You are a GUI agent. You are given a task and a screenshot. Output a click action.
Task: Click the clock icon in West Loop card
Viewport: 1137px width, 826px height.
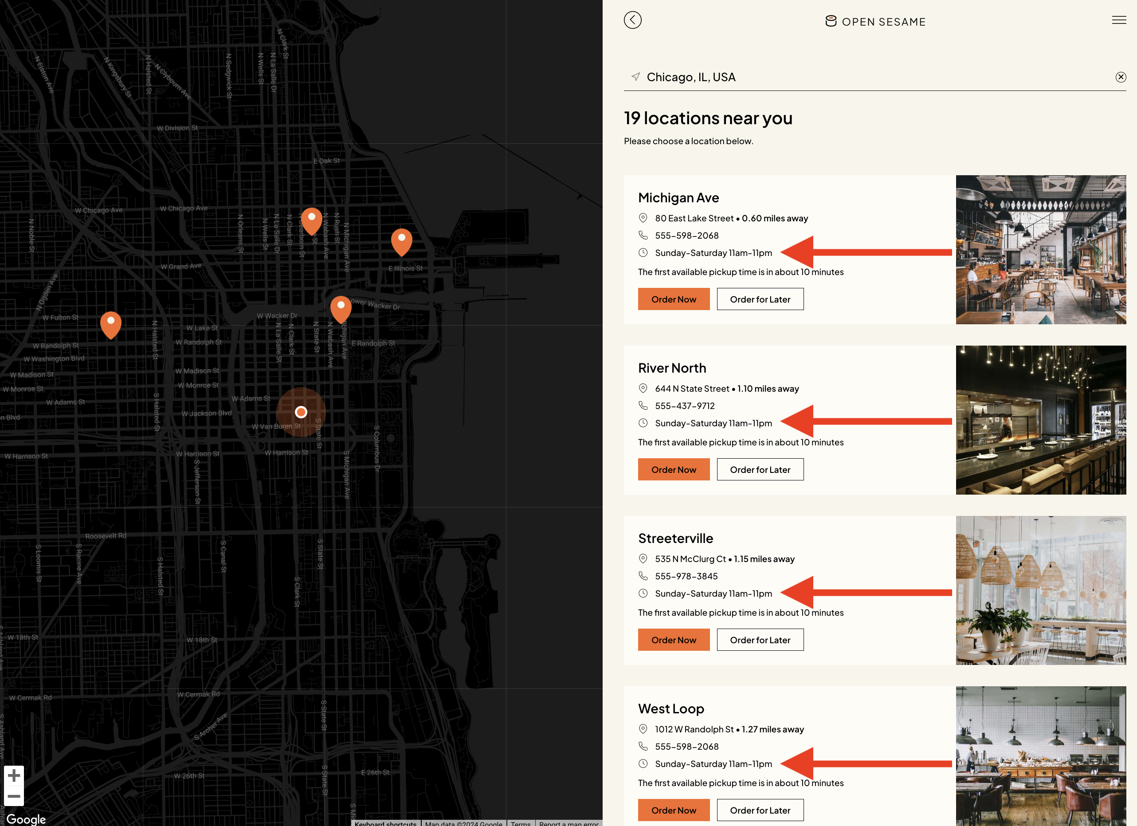click(642, 763)
